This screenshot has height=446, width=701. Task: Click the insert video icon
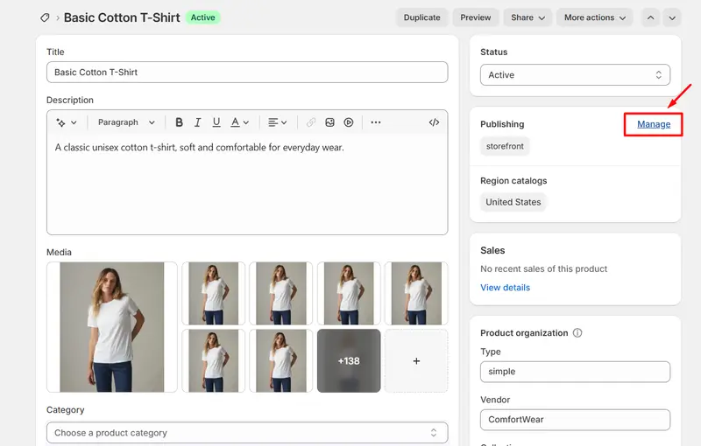[x=349, y=122]
